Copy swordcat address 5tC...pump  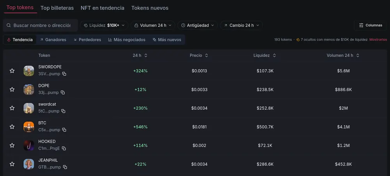(64, 111)
